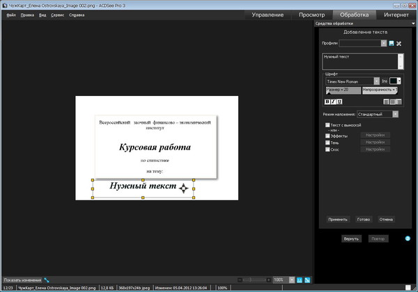Switch to the Интернет tab
The width and height of the screenshot is (418, 292).
(x=396, y=15)
